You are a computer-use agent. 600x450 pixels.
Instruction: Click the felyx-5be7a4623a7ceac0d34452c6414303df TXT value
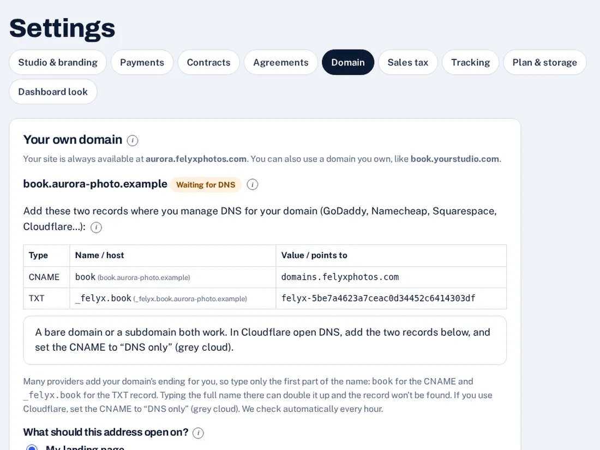pos(378,298)
